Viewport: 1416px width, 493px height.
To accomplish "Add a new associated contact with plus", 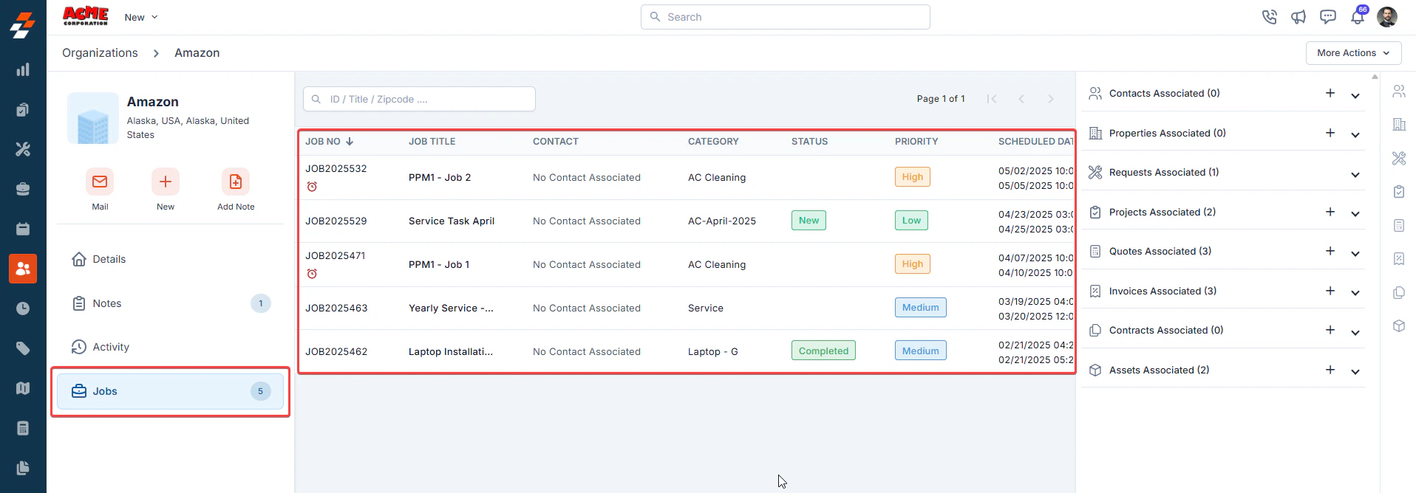I will [x=1330, y=93].
